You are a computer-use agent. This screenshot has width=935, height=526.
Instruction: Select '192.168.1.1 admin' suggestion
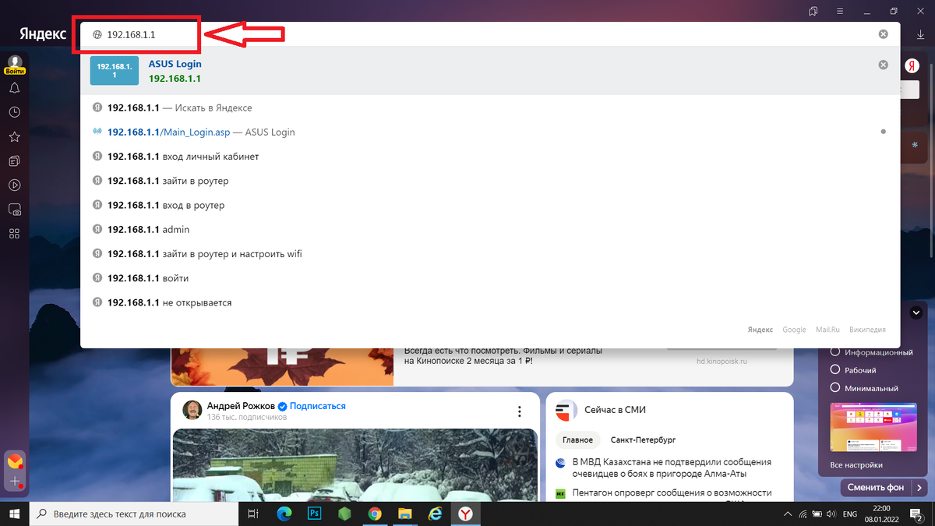click(x=490, y=229)
